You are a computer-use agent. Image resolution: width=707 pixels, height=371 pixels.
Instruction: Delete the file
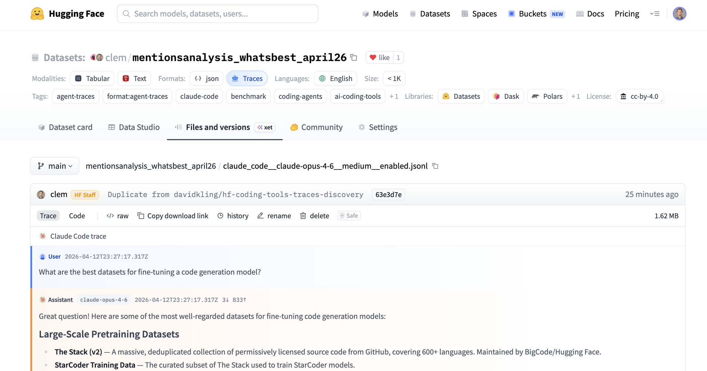coord(314,216)
